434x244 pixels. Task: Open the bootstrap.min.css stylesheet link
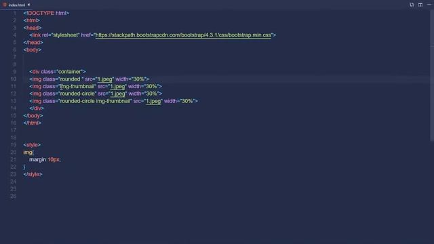pyautogui.click(x=183, y=35)
